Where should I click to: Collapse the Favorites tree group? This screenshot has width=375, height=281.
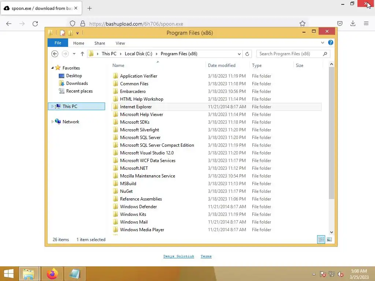52,68
